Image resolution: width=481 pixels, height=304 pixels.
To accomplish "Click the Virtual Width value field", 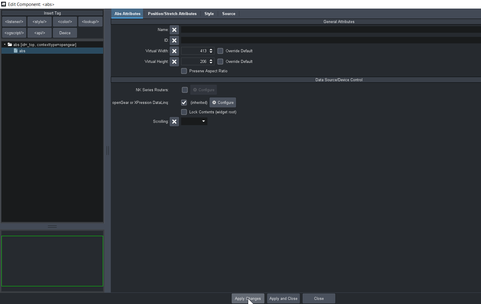I will 195,51.
